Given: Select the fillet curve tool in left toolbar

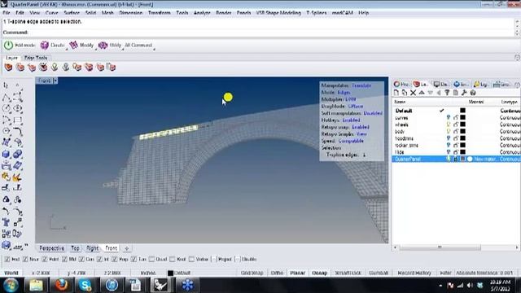Looking at the screenshot, I should coord(18,131).
